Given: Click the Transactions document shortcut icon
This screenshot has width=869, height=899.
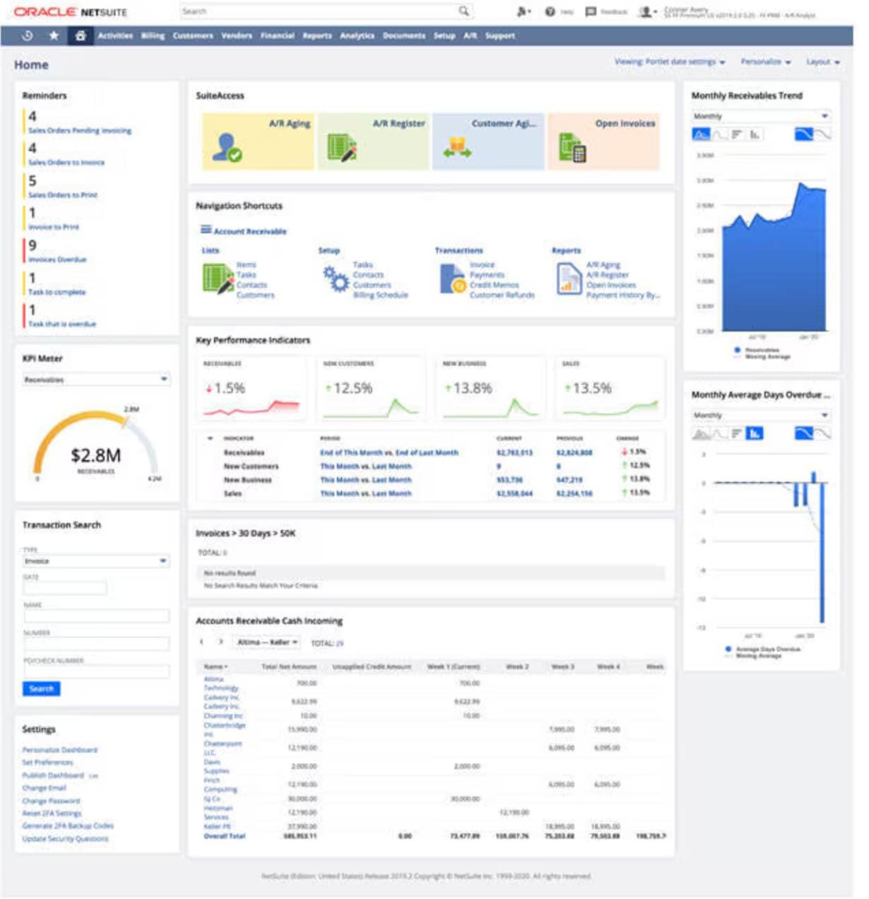Looking at the screenshot, I should pos(452,278).
